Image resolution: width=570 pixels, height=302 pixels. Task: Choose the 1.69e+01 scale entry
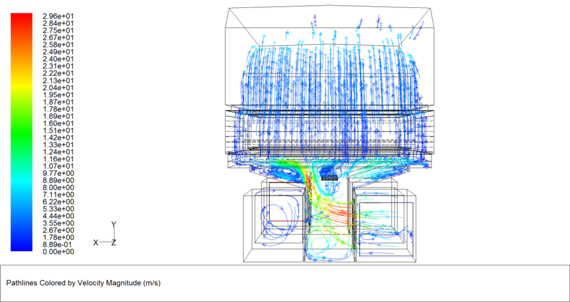coord(58,117)
